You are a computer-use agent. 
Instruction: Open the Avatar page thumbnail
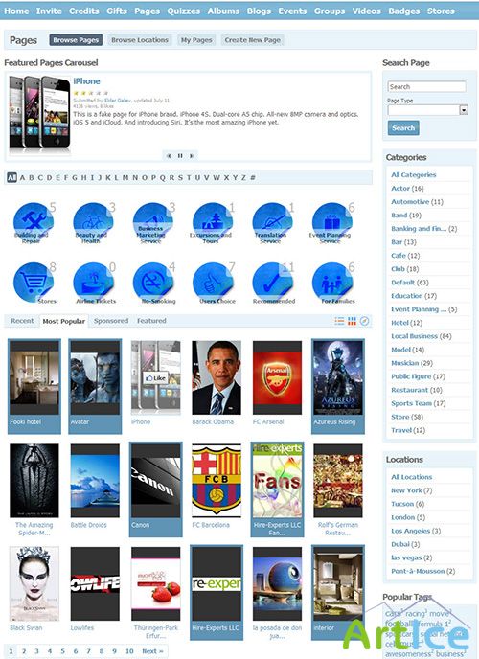point(95,377)
